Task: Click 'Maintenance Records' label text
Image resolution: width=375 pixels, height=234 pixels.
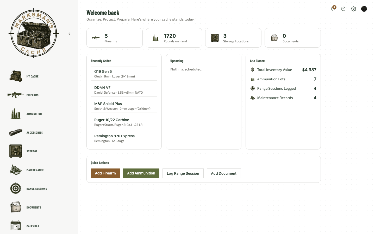Action: coord(275,98)
